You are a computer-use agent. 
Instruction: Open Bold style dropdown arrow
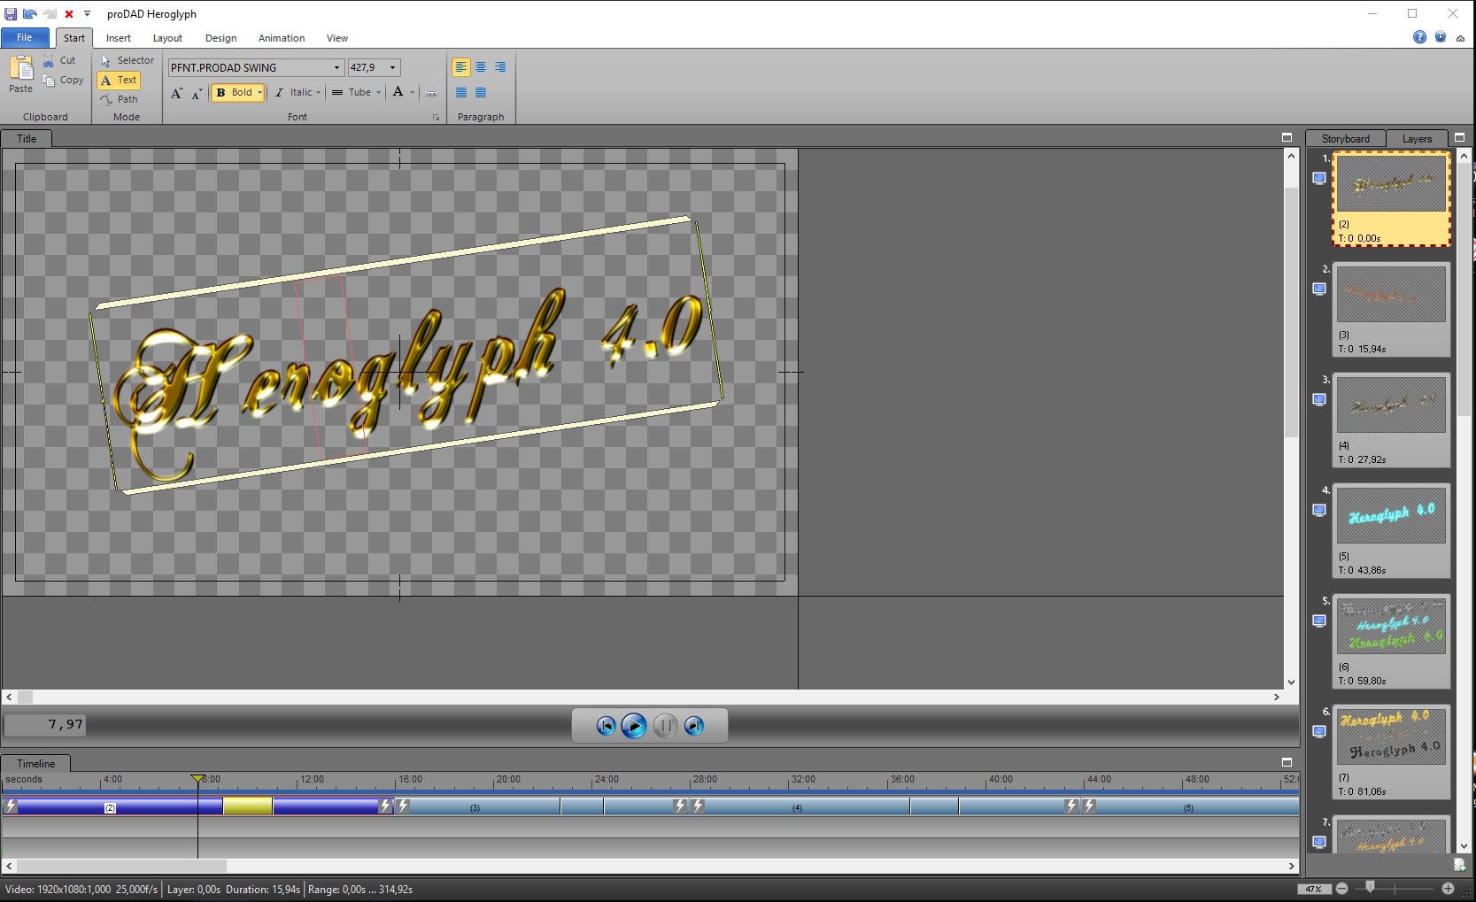click(x=259, y=92)
